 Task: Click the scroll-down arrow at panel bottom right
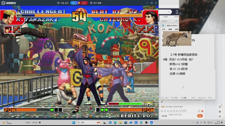(x=224, y=118)
